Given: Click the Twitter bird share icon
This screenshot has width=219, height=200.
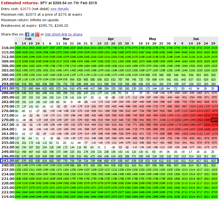Looking at the screenshot, I should (32, 34).
